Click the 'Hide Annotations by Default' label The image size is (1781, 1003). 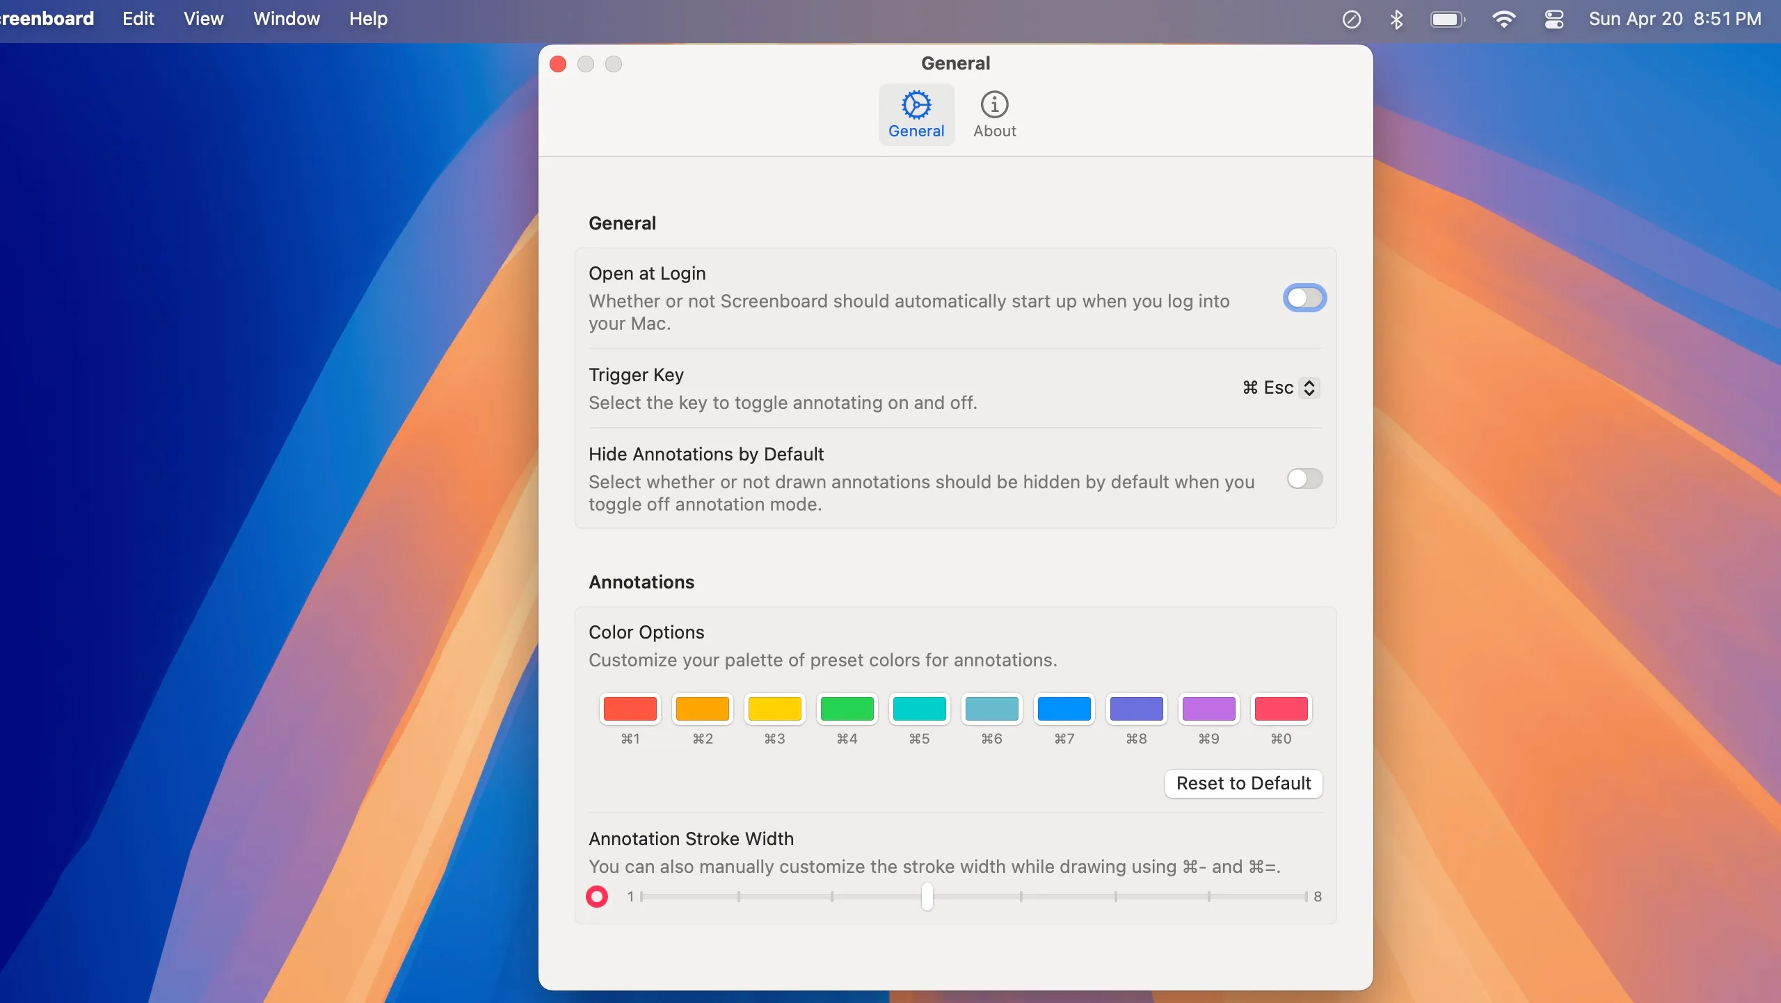click(x=706, y=454)
